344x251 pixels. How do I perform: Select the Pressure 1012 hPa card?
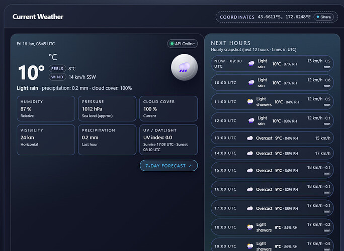pos(107,108)
